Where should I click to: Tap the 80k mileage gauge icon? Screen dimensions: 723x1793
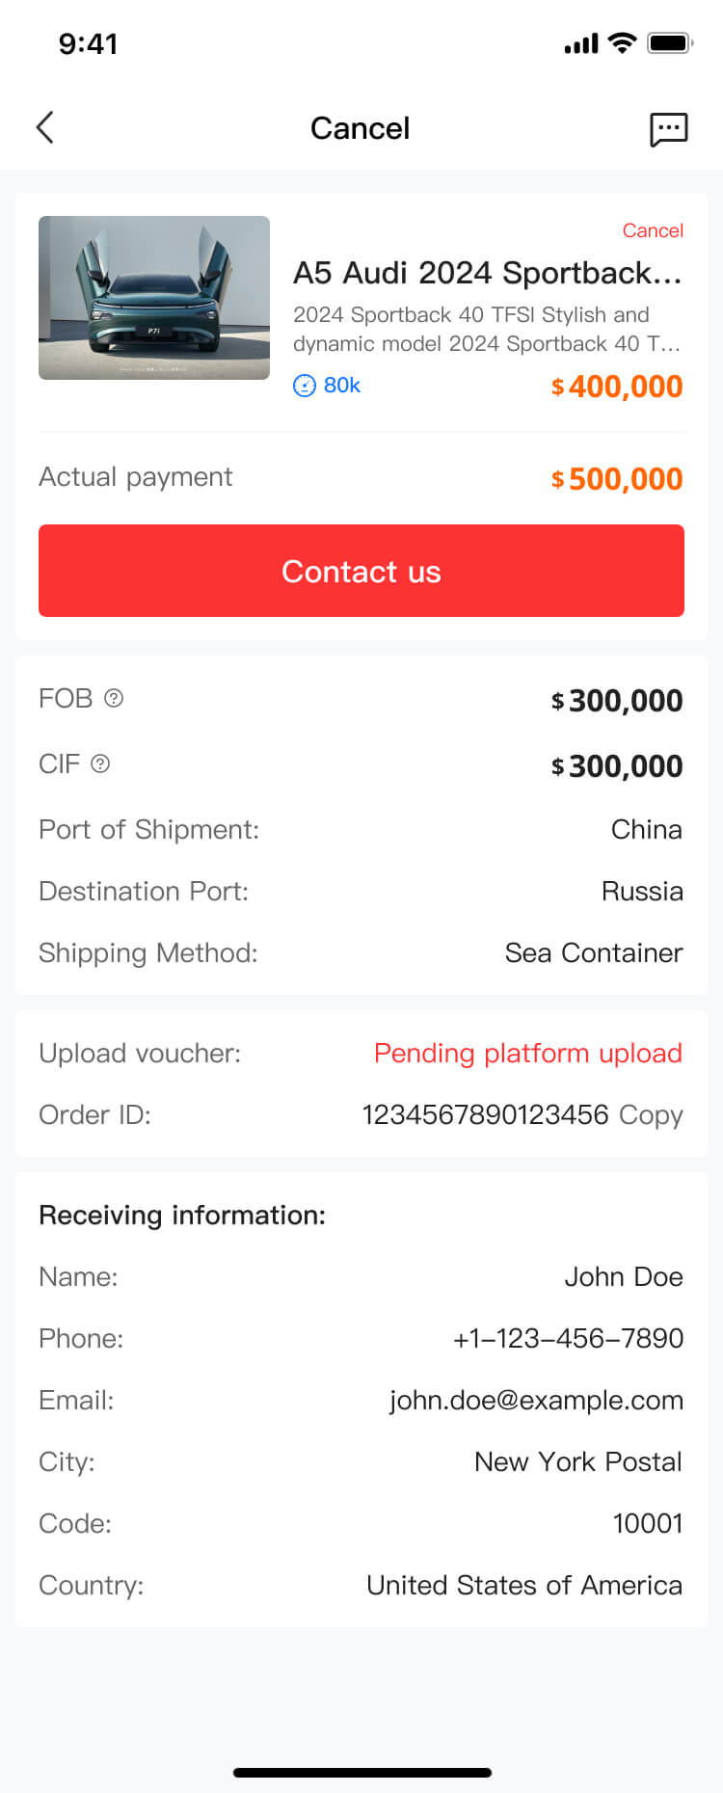304,386
